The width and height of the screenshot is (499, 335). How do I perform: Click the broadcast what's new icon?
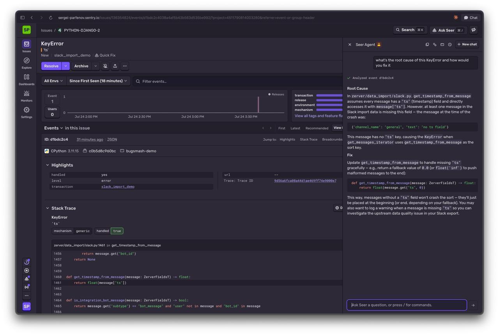click(x=27, y=287)
